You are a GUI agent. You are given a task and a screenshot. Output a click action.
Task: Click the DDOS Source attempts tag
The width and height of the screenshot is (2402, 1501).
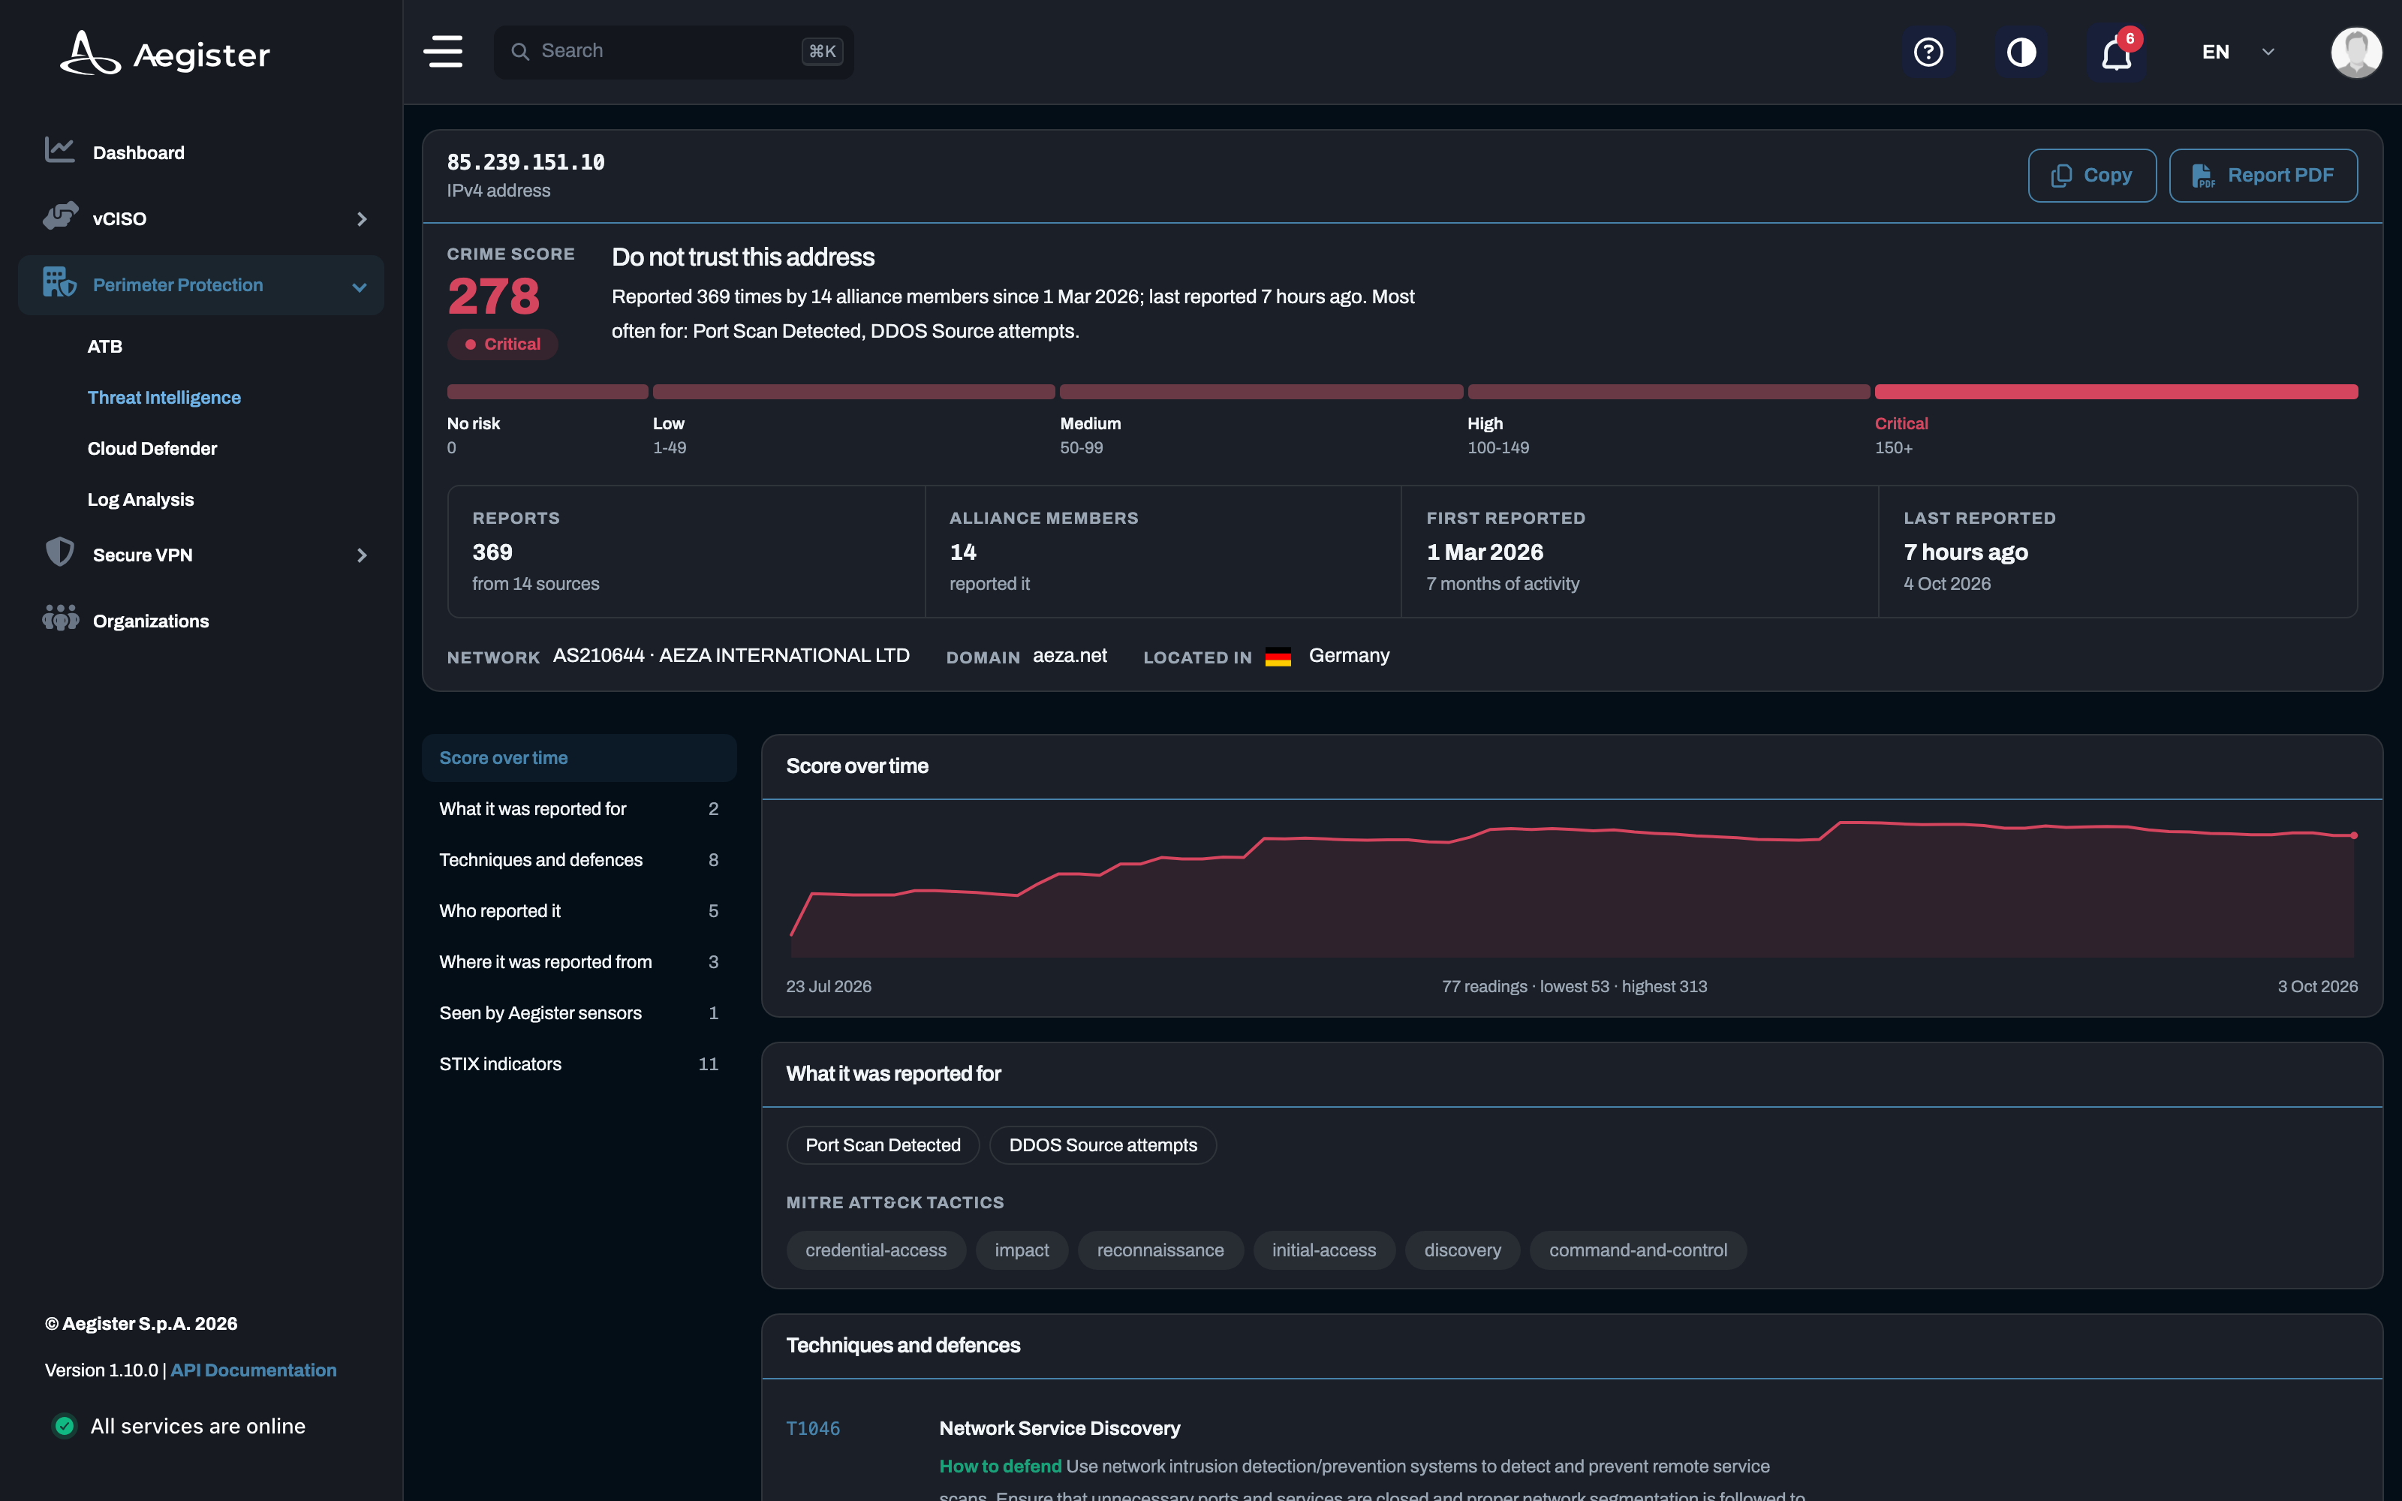pyautogui.click(x=1103, y=1145)
